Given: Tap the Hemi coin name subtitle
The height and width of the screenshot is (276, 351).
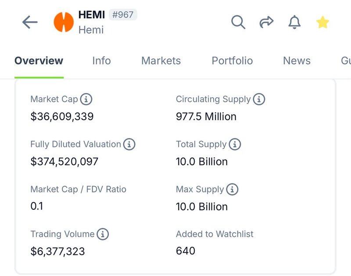Looking at the screenshot, I should (x=91, y=30).
